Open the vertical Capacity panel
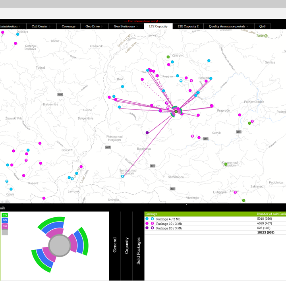The image size is (286, 286). tap(127, 245)
